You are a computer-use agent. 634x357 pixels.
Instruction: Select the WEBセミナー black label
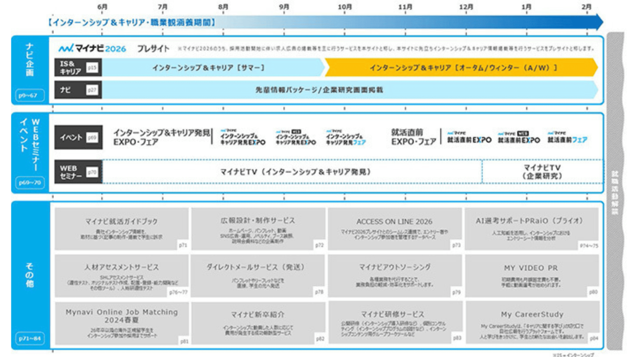[x=78, y=172]
